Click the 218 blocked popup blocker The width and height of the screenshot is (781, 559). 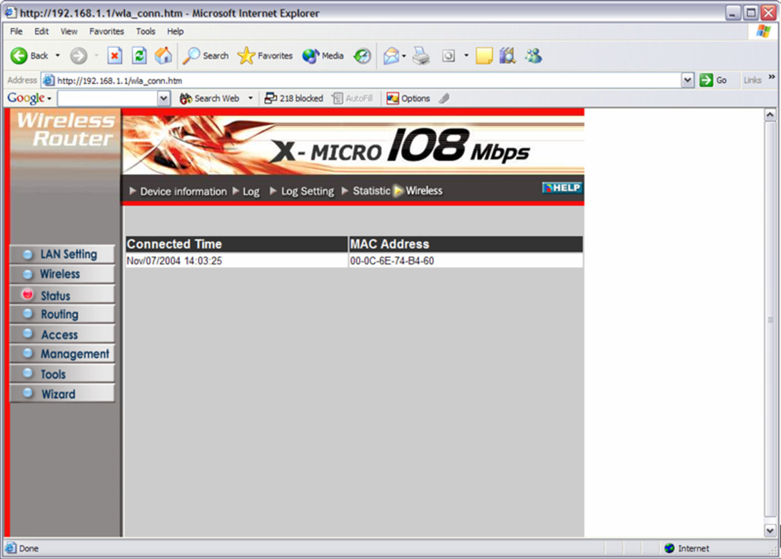click(x=294, y=99)
